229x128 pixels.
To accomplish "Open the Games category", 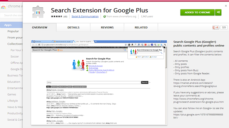I will 12,94.
